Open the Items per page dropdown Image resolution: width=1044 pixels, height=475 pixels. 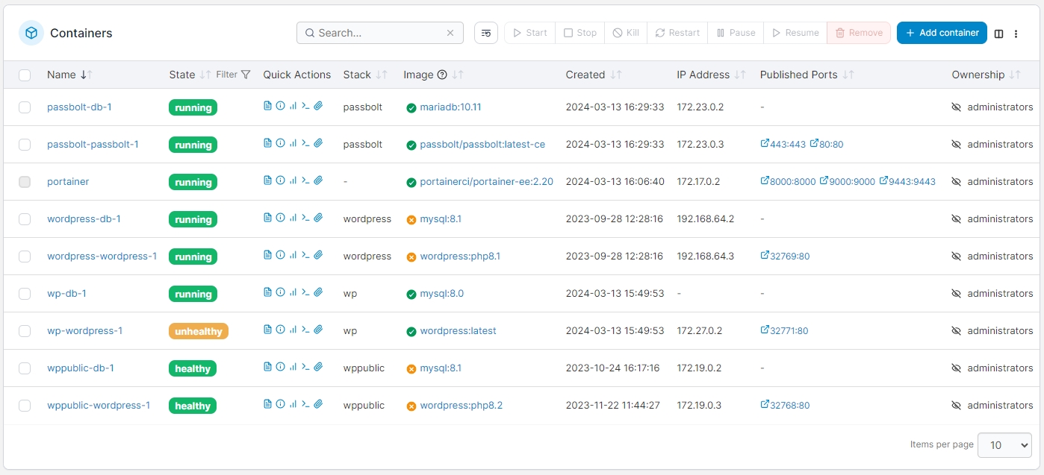coord(1004,445)
